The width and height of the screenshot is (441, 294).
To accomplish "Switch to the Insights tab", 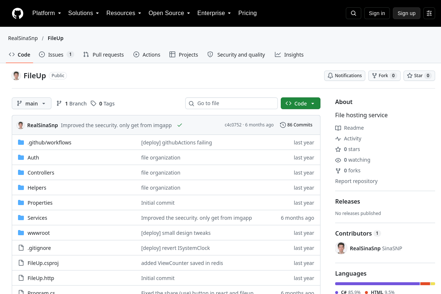I will (289, 54).
